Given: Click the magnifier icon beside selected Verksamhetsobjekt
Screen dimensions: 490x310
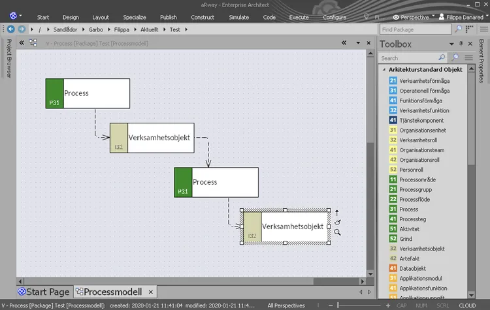Looking at the screenshot, I should [x=337, y=232].
